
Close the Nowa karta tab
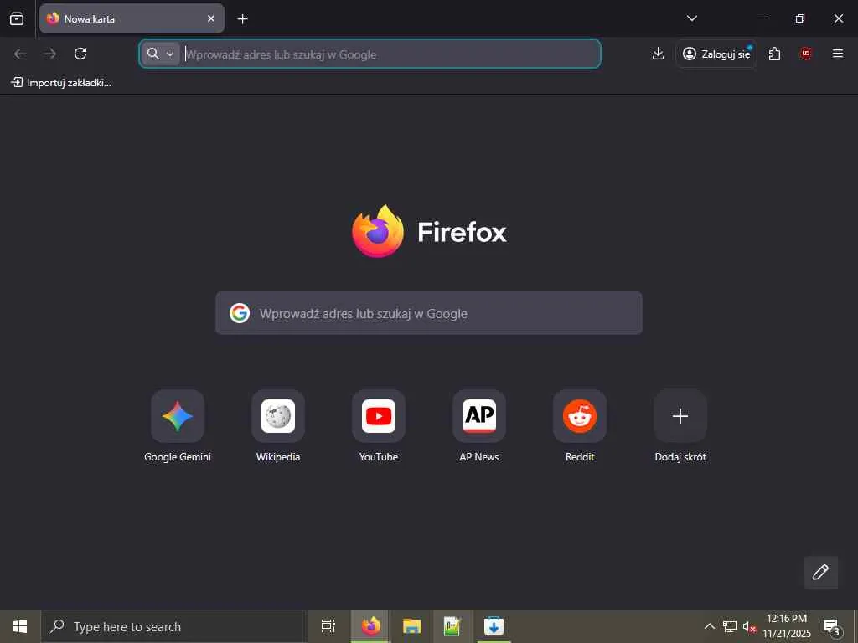[210, 18]
